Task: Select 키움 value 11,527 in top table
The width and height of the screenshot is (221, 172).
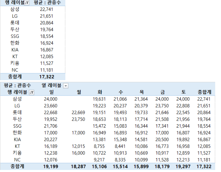Action: pyautogui.click(x=47, y=63)
